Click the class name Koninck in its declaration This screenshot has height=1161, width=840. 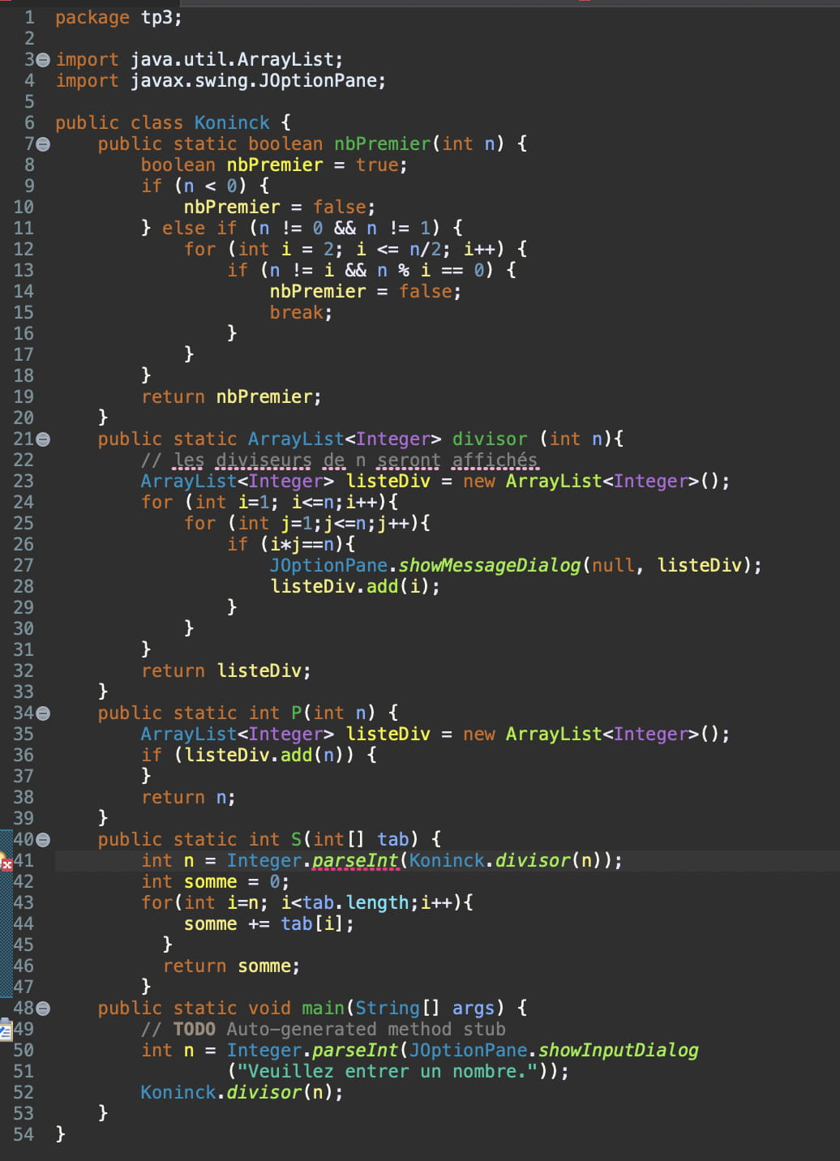coord(232,123)
